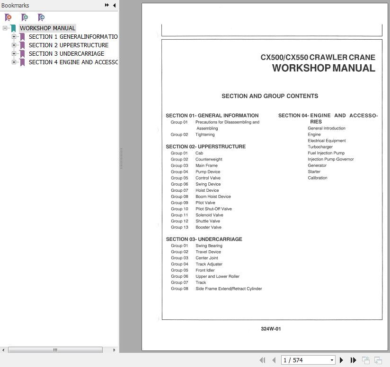Click the Main Frame entry
The width and height of the screenshot is (390, 367).
[x=206, y=165]
